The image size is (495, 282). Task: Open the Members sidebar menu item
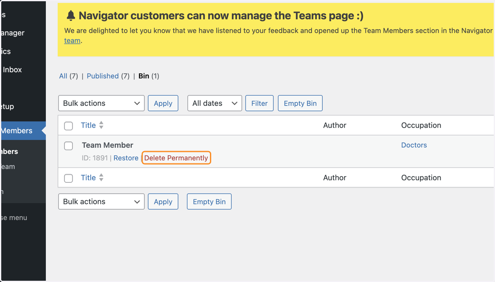point(23,131)
